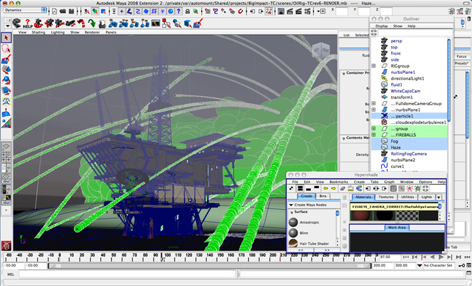Open the No Character Set dropdown
Screen dimensions: 472x286
point(419,265)
